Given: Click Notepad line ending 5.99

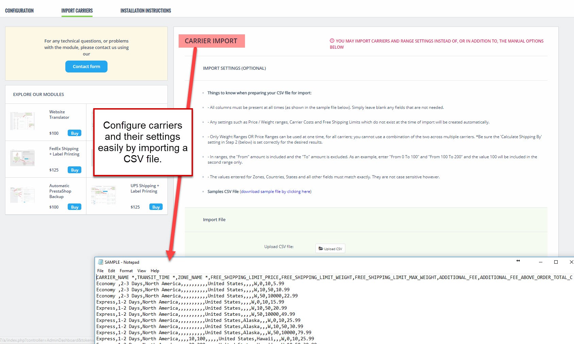Looking at the screenshot, I should [x=190, y=283].
